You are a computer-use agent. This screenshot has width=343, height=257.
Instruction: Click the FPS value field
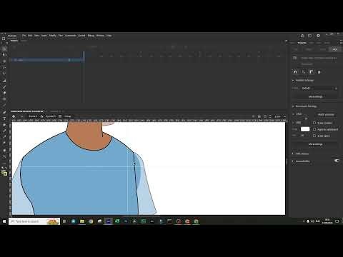302,136
